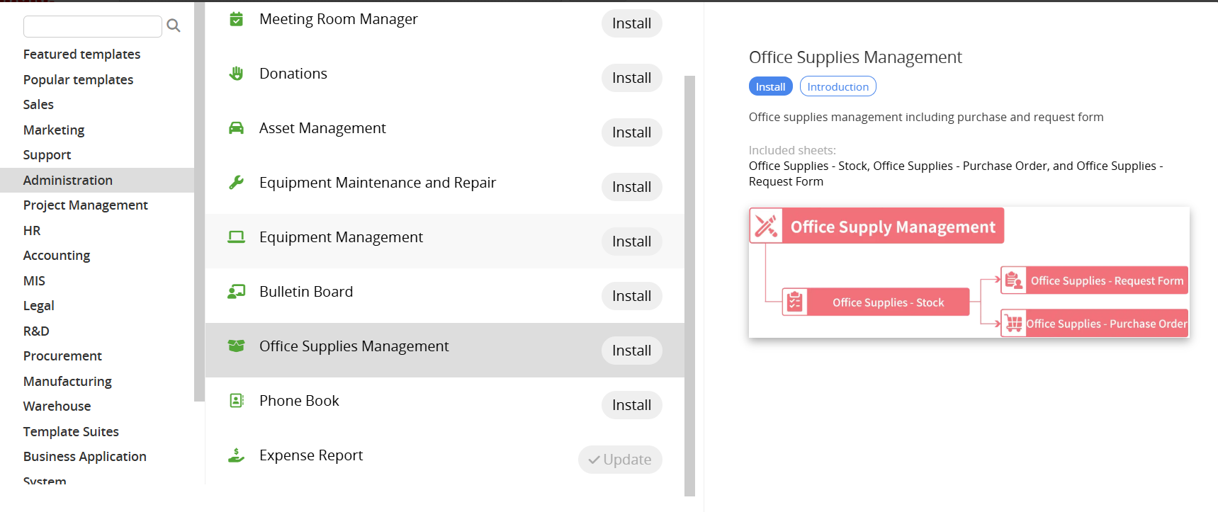Open the Introduction link for Office Supplies
The height and width of the screenshot is (512, 1218).
pos(838,86)
